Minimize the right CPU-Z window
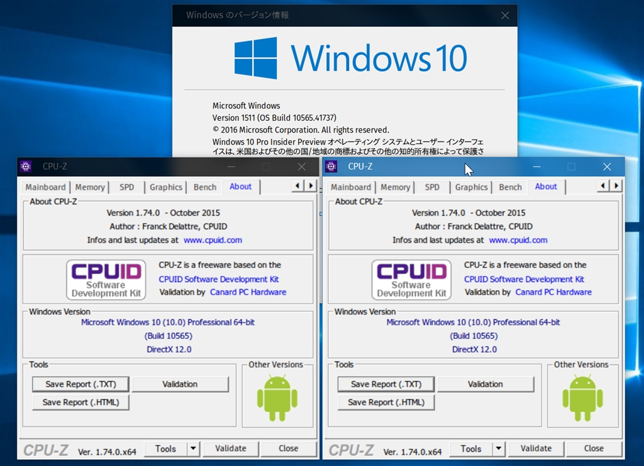The width and height of the screenshot is (644, 466). point(537,167)
